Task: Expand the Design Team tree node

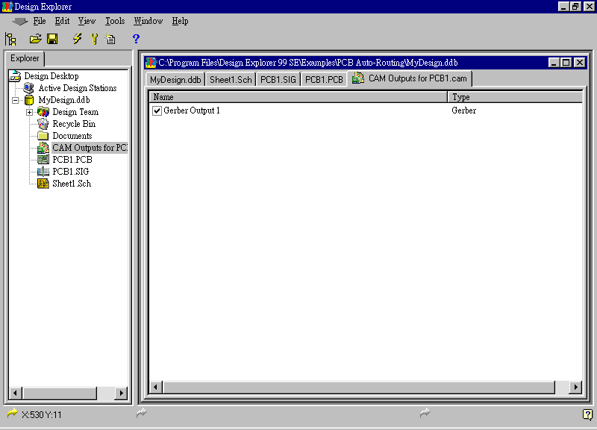Action: pos(30,112)
